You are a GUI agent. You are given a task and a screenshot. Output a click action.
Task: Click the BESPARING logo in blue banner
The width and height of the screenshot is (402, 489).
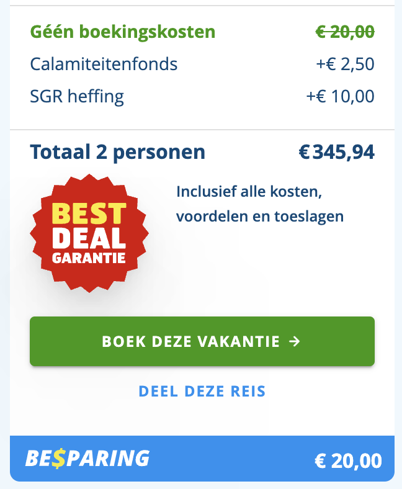(87, 459)
